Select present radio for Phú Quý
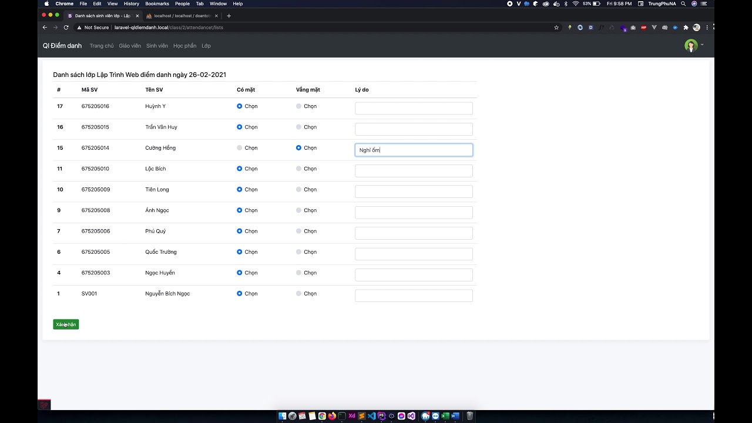The width and height of the screenshot is (752, 423). (239, 231)
